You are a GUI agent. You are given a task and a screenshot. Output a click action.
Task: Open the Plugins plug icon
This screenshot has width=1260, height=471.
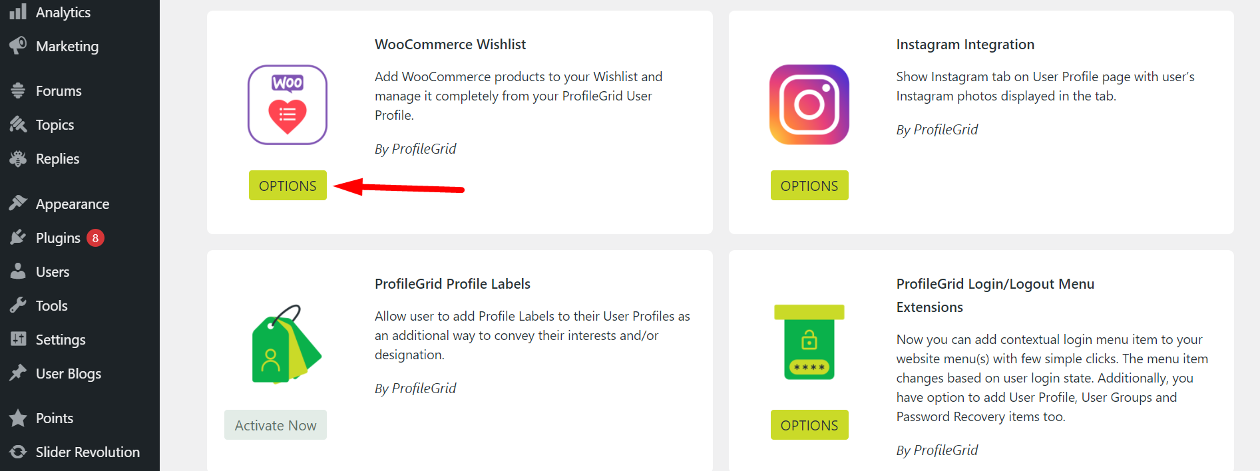click(x=18, y=237)
